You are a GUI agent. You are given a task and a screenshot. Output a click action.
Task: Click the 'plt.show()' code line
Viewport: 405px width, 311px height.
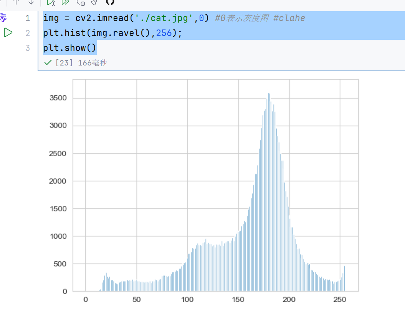69,48
